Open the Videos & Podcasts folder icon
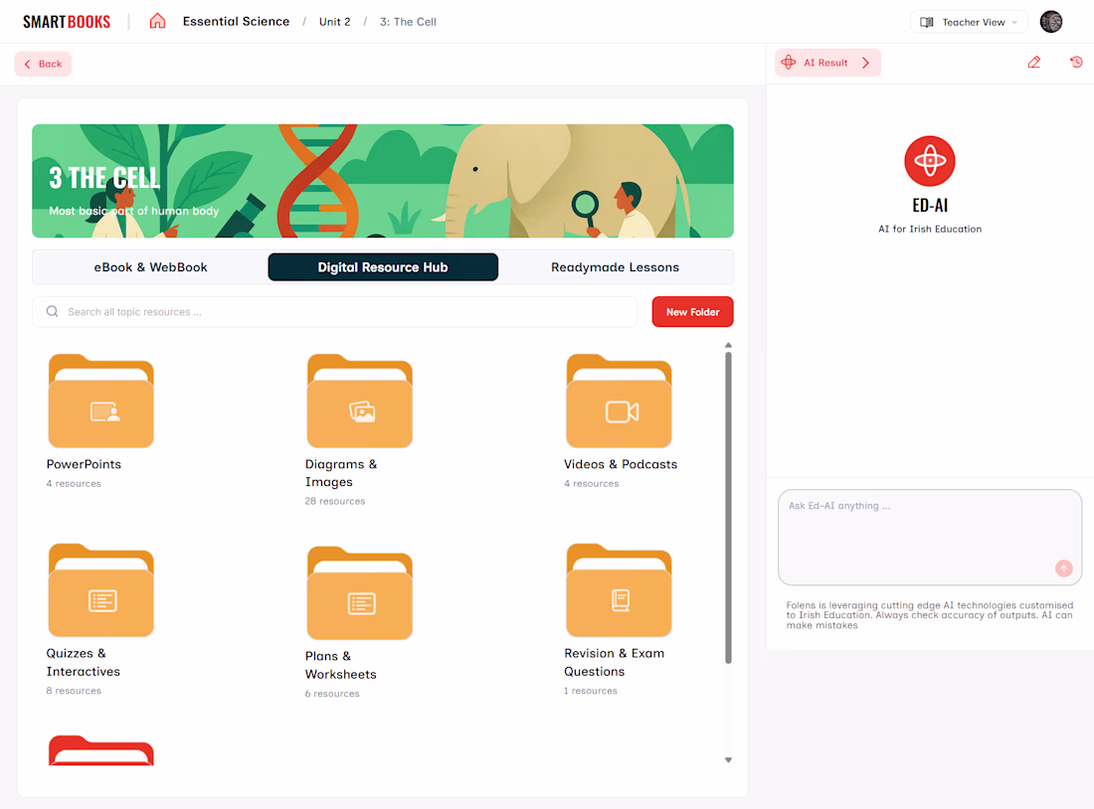Viewport: 1094px width, 809px height. tap(619, 401)
